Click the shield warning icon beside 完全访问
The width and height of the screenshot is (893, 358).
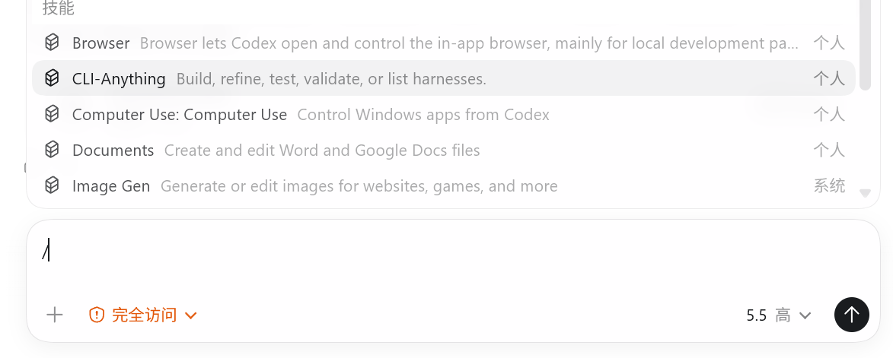pos(97,314)
